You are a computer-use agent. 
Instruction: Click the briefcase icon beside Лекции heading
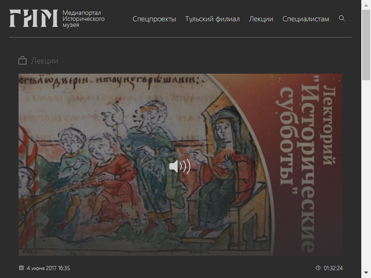coord(22,61)
